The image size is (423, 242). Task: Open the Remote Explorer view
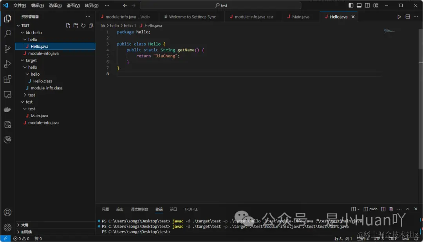7,94
